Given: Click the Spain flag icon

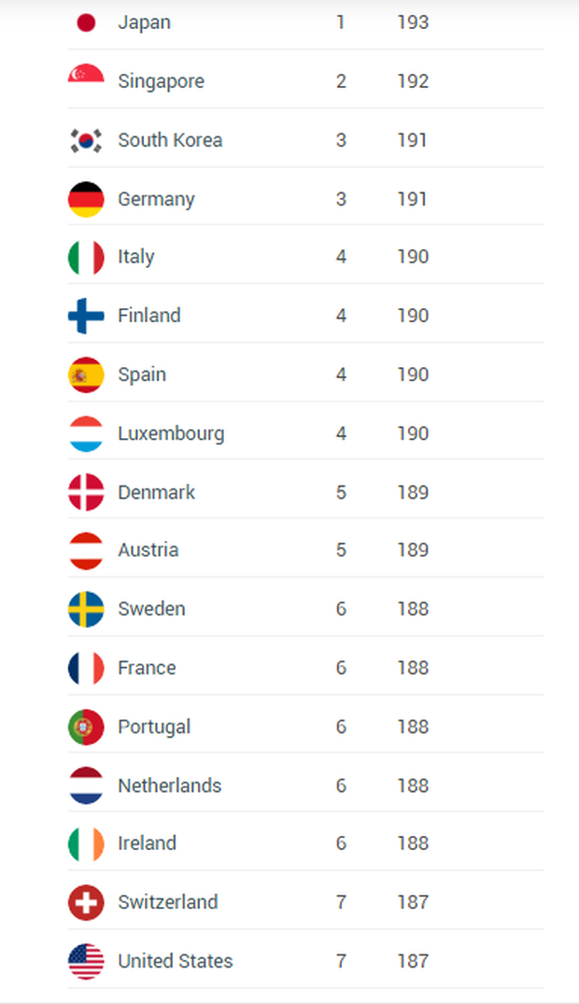Looking at the screenshot, I should click(86, 375).
